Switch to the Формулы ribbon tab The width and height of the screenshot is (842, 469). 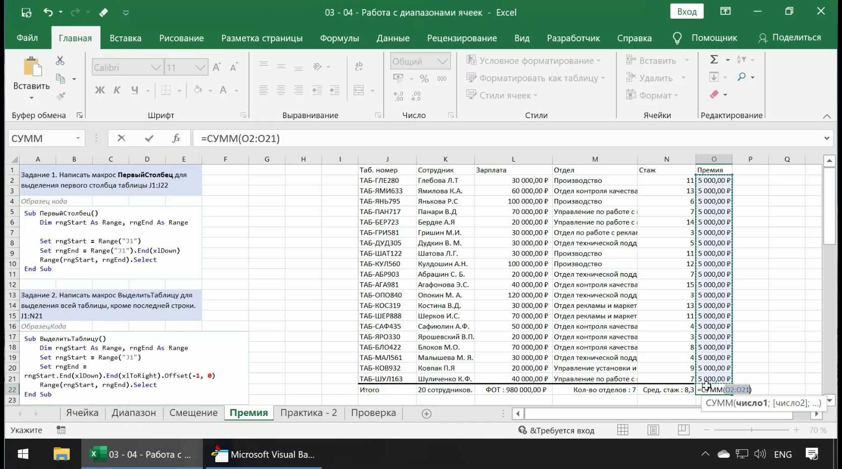pos(340,38)
